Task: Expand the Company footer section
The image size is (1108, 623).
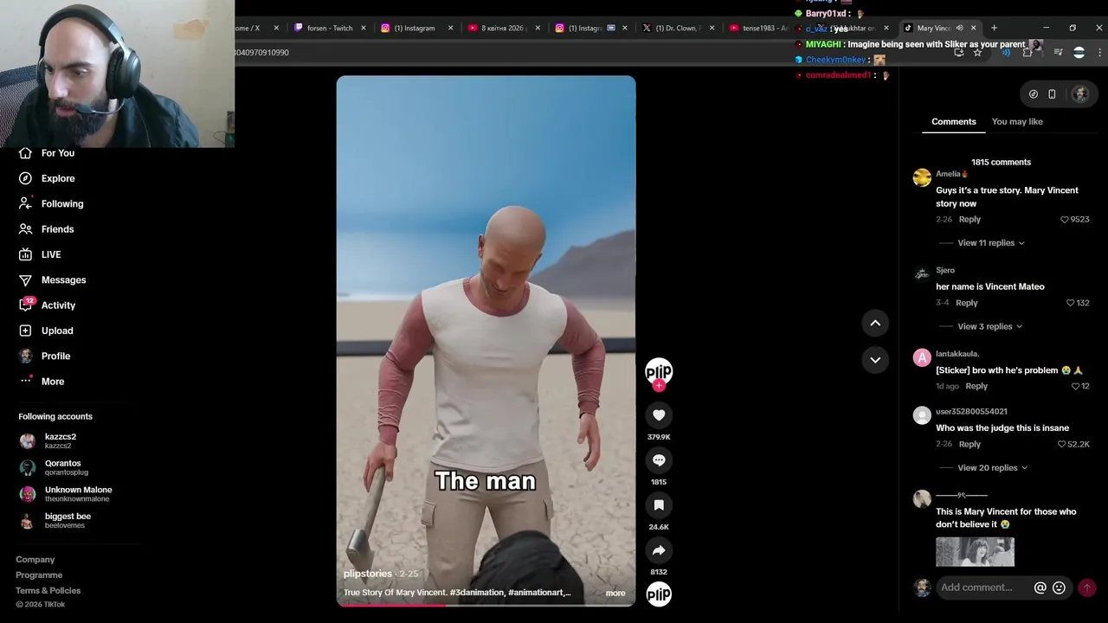Action: tap(35, 560)
